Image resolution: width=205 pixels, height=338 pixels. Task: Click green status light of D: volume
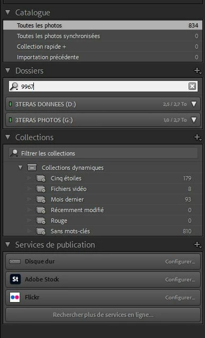click(10, 104)
